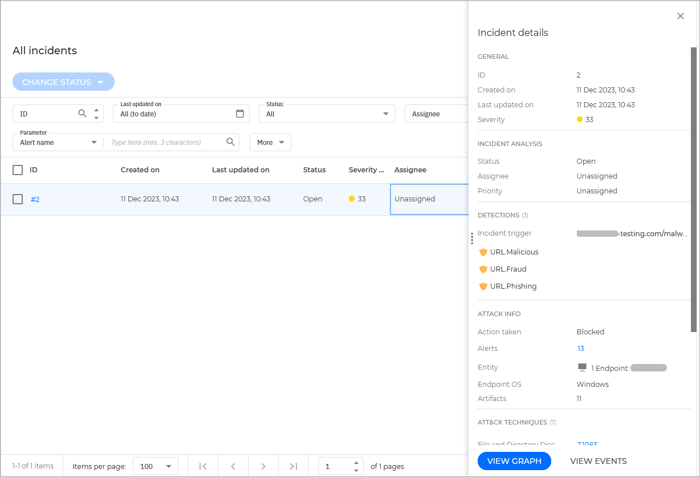Tick the select-all checkbox in table header

tap(18, 170)
